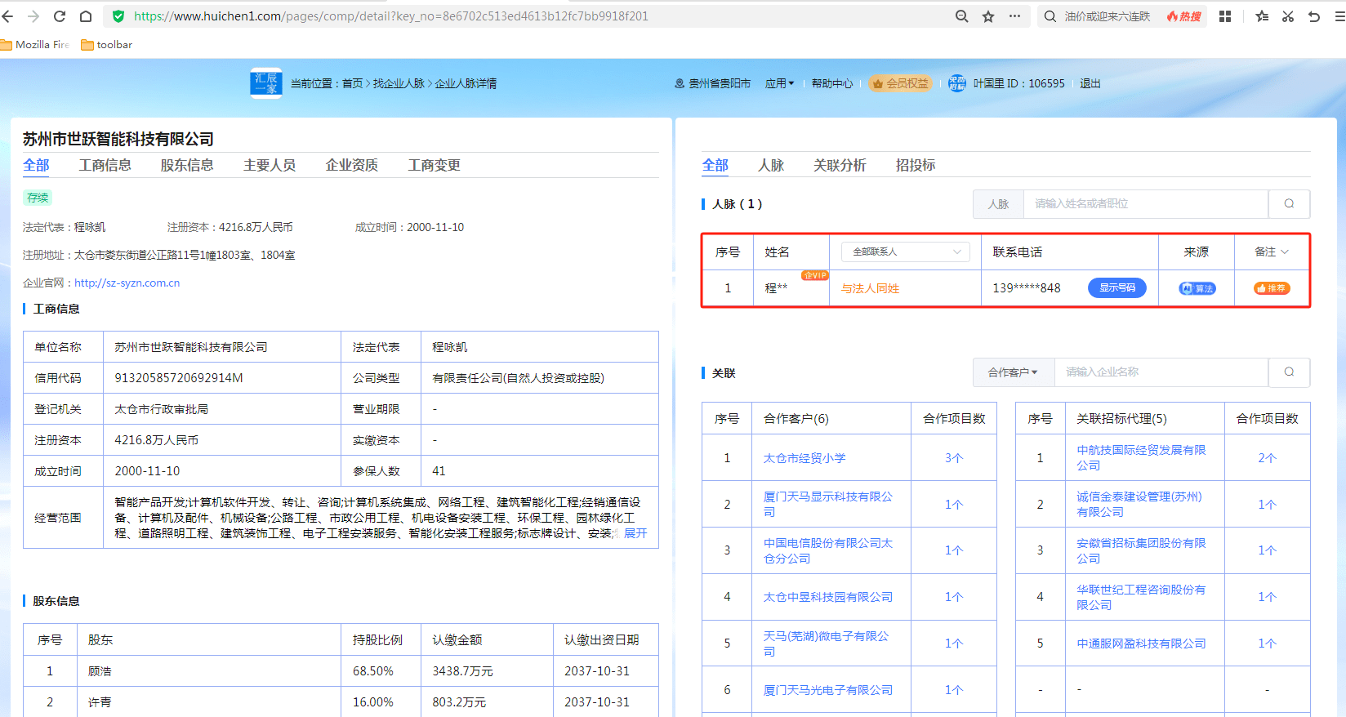Image resolution: width=1346 pixels, height=717 pixels.
Task: Open the 中国电信股份有限公司太仓分公司 link
Action: tap(828, 550)
